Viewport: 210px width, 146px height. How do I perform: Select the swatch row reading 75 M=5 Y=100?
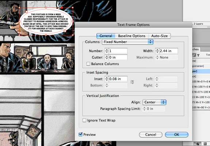pos(201,102)
